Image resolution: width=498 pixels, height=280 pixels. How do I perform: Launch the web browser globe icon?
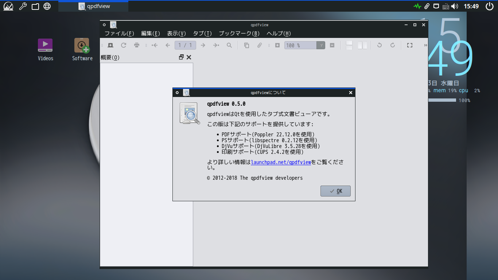47,6
